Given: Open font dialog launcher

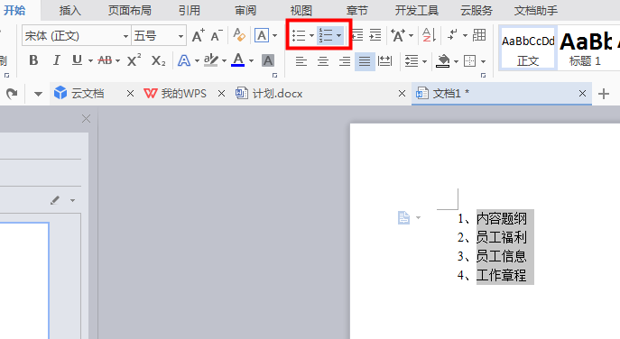Looking at the screenshot, I should pos(275,75).
